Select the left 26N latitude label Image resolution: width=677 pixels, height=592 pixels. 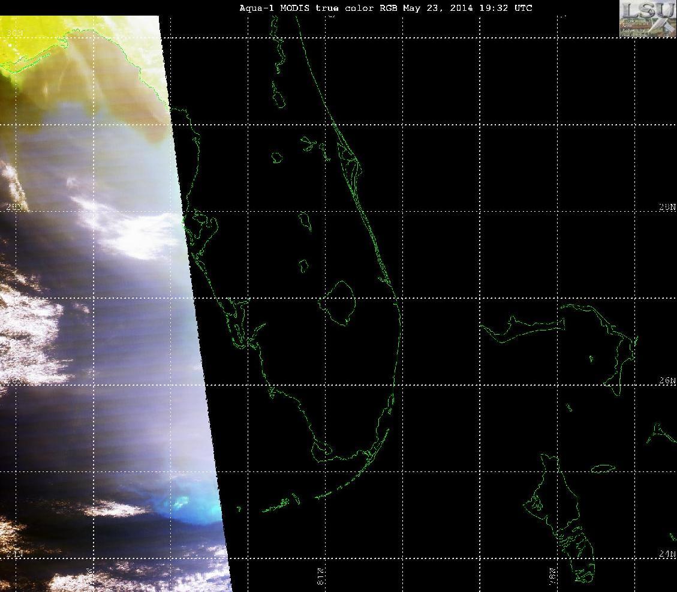[x=14, y=381]
